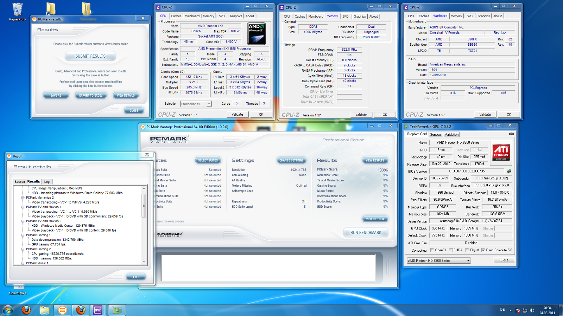
Task: Click the CPU-Z taskbar icon
Action: coord(97,310)
